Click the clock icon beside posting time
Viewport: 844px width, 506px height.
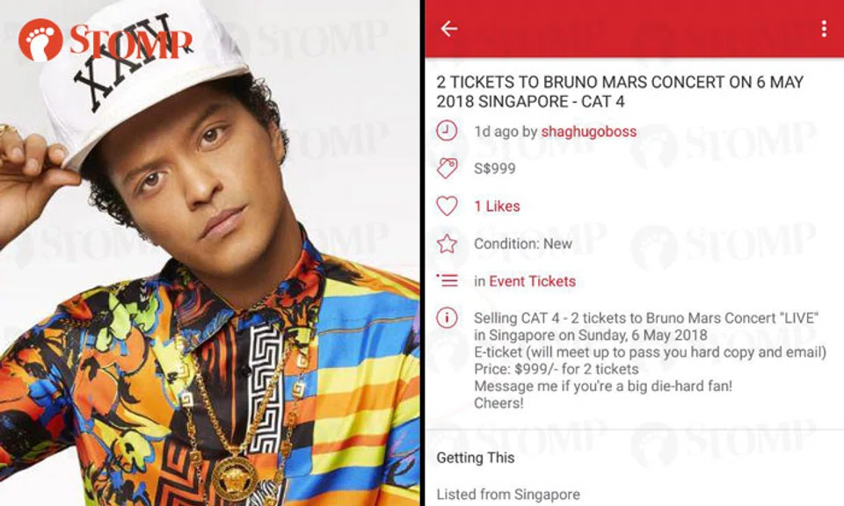pos(447,131)
